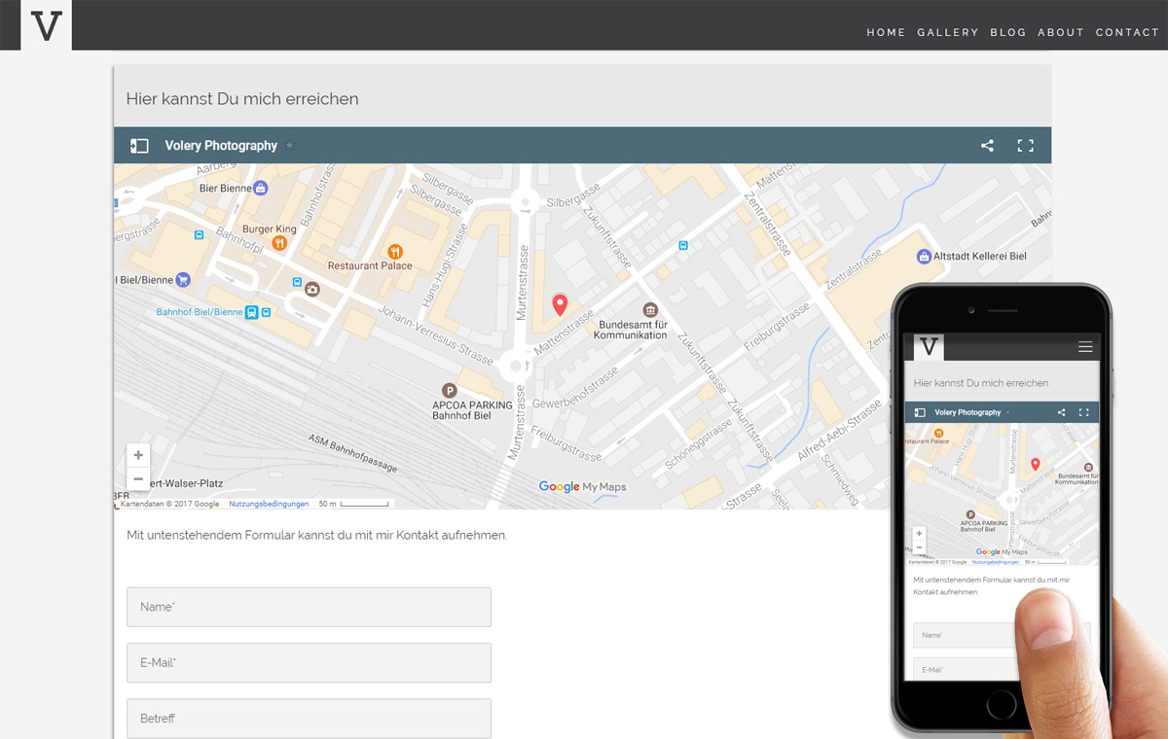1168x739 pixels.
Task: Click the red location pin marker
Action: click(x=560, y=304)
